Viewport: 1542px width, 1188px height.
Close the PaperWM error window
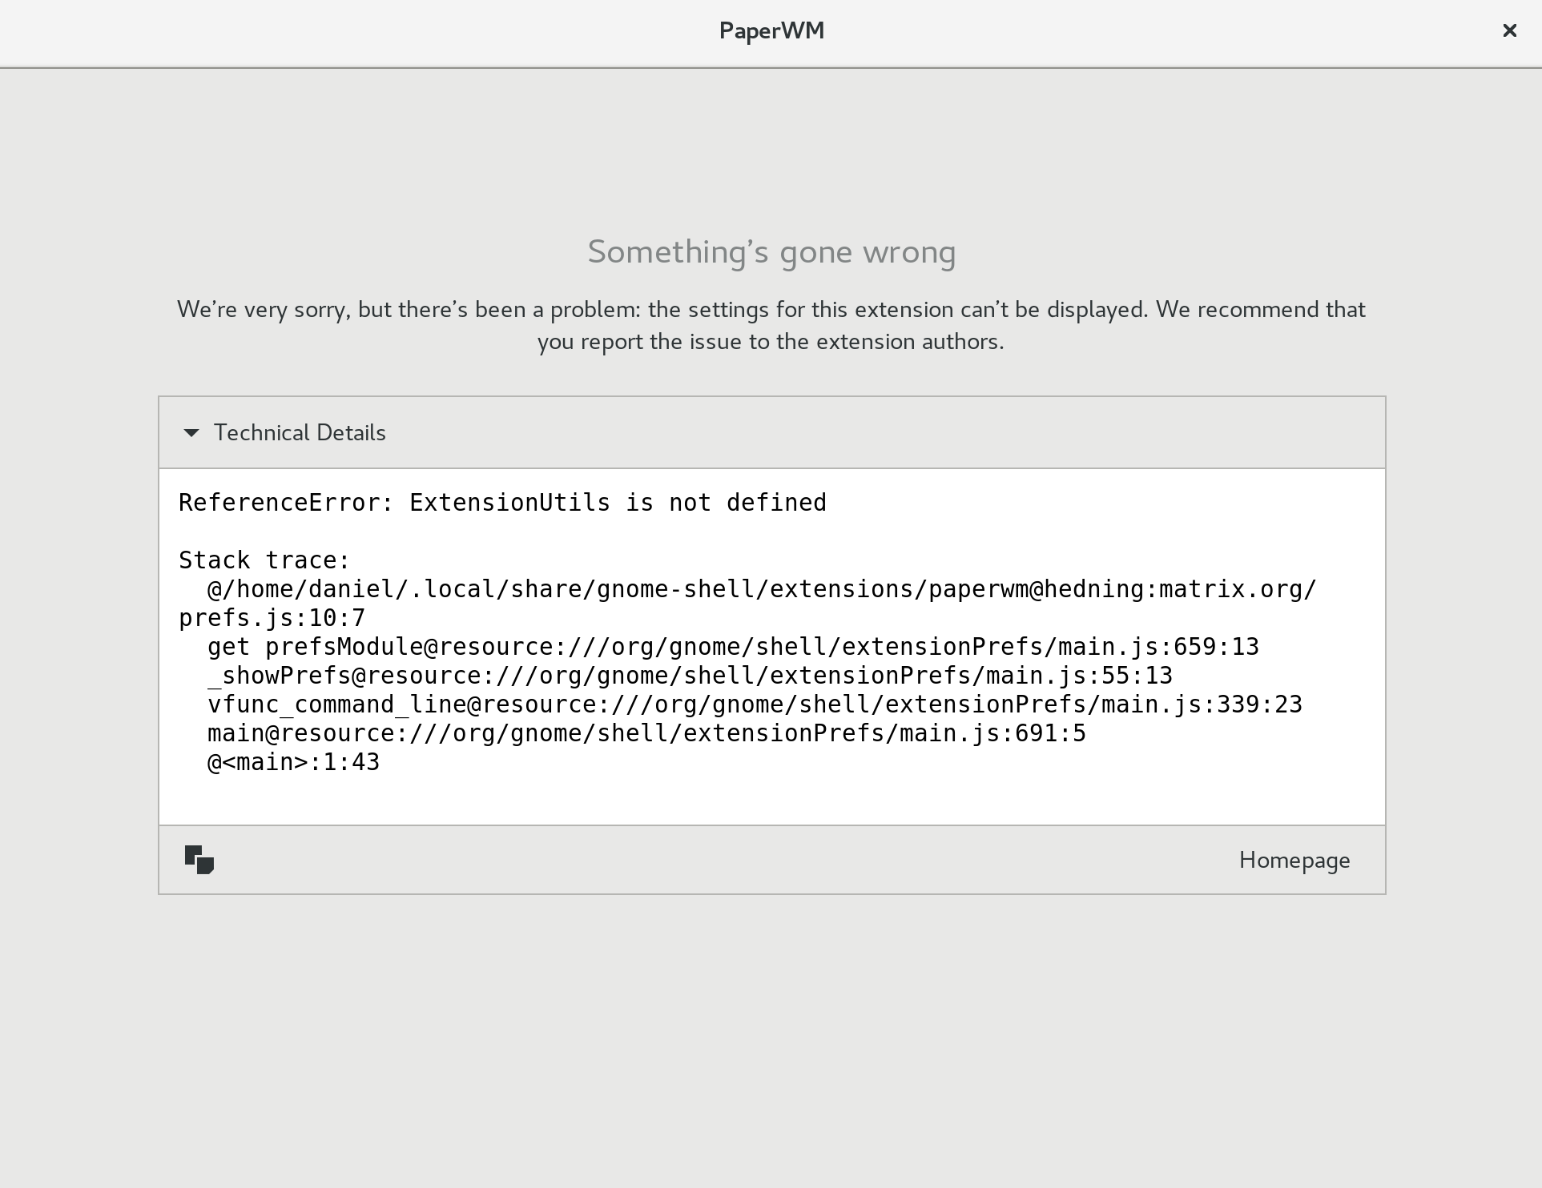coord(1510,30)
